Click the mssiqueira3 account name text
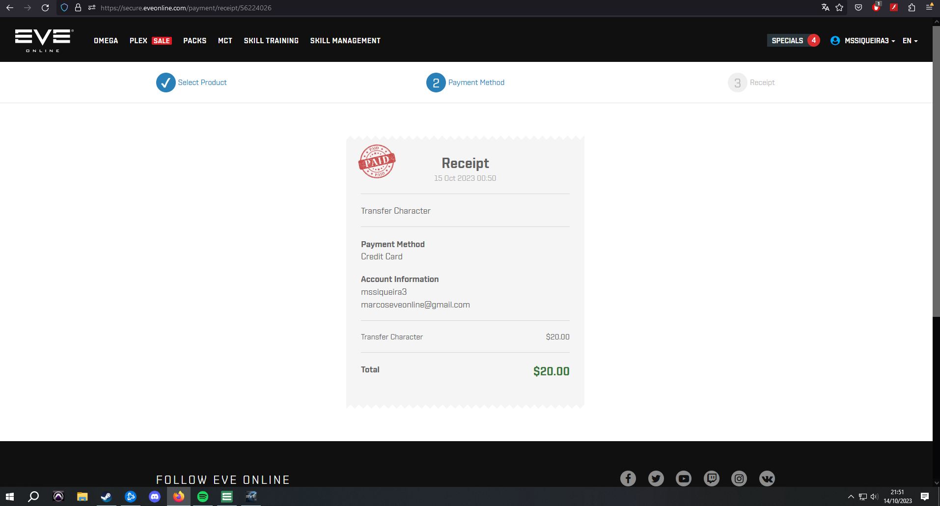This screenshot has height=506, width=940. click(384, 292)
